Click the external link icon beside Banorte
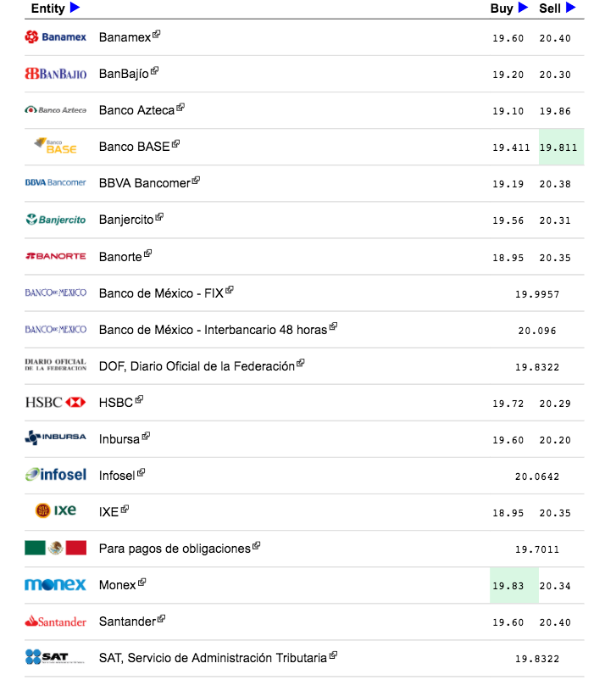 [148, 253]
